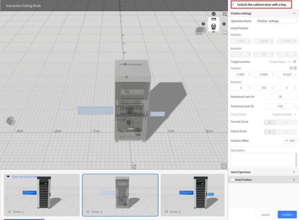Collapse the Position Settings section

[x=294, y=13]
